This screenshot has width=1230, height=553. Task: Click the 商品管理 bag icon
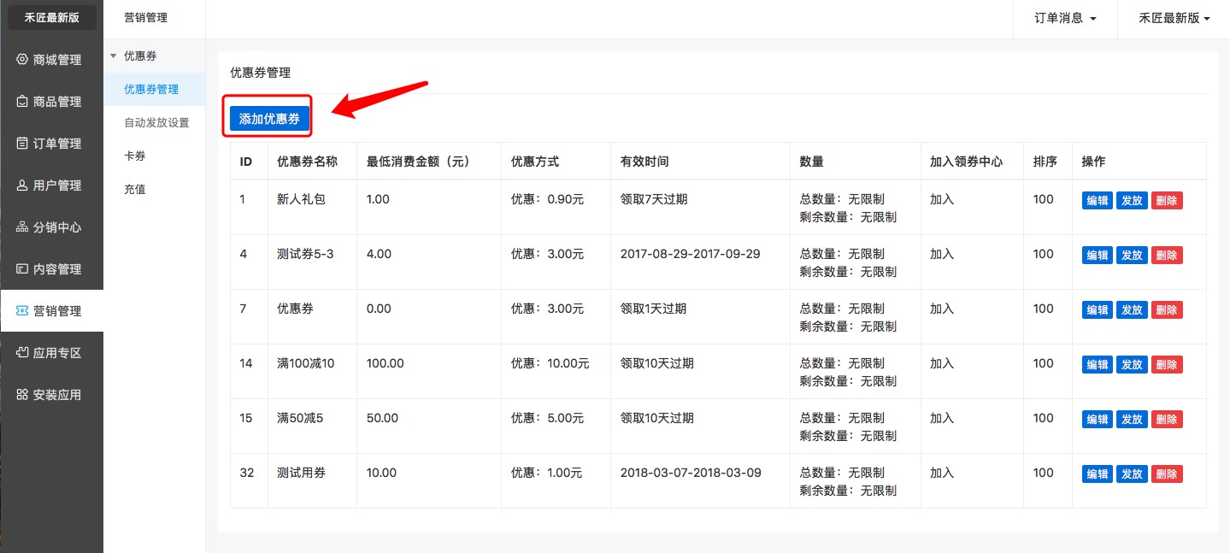click(x=22, y=102)
